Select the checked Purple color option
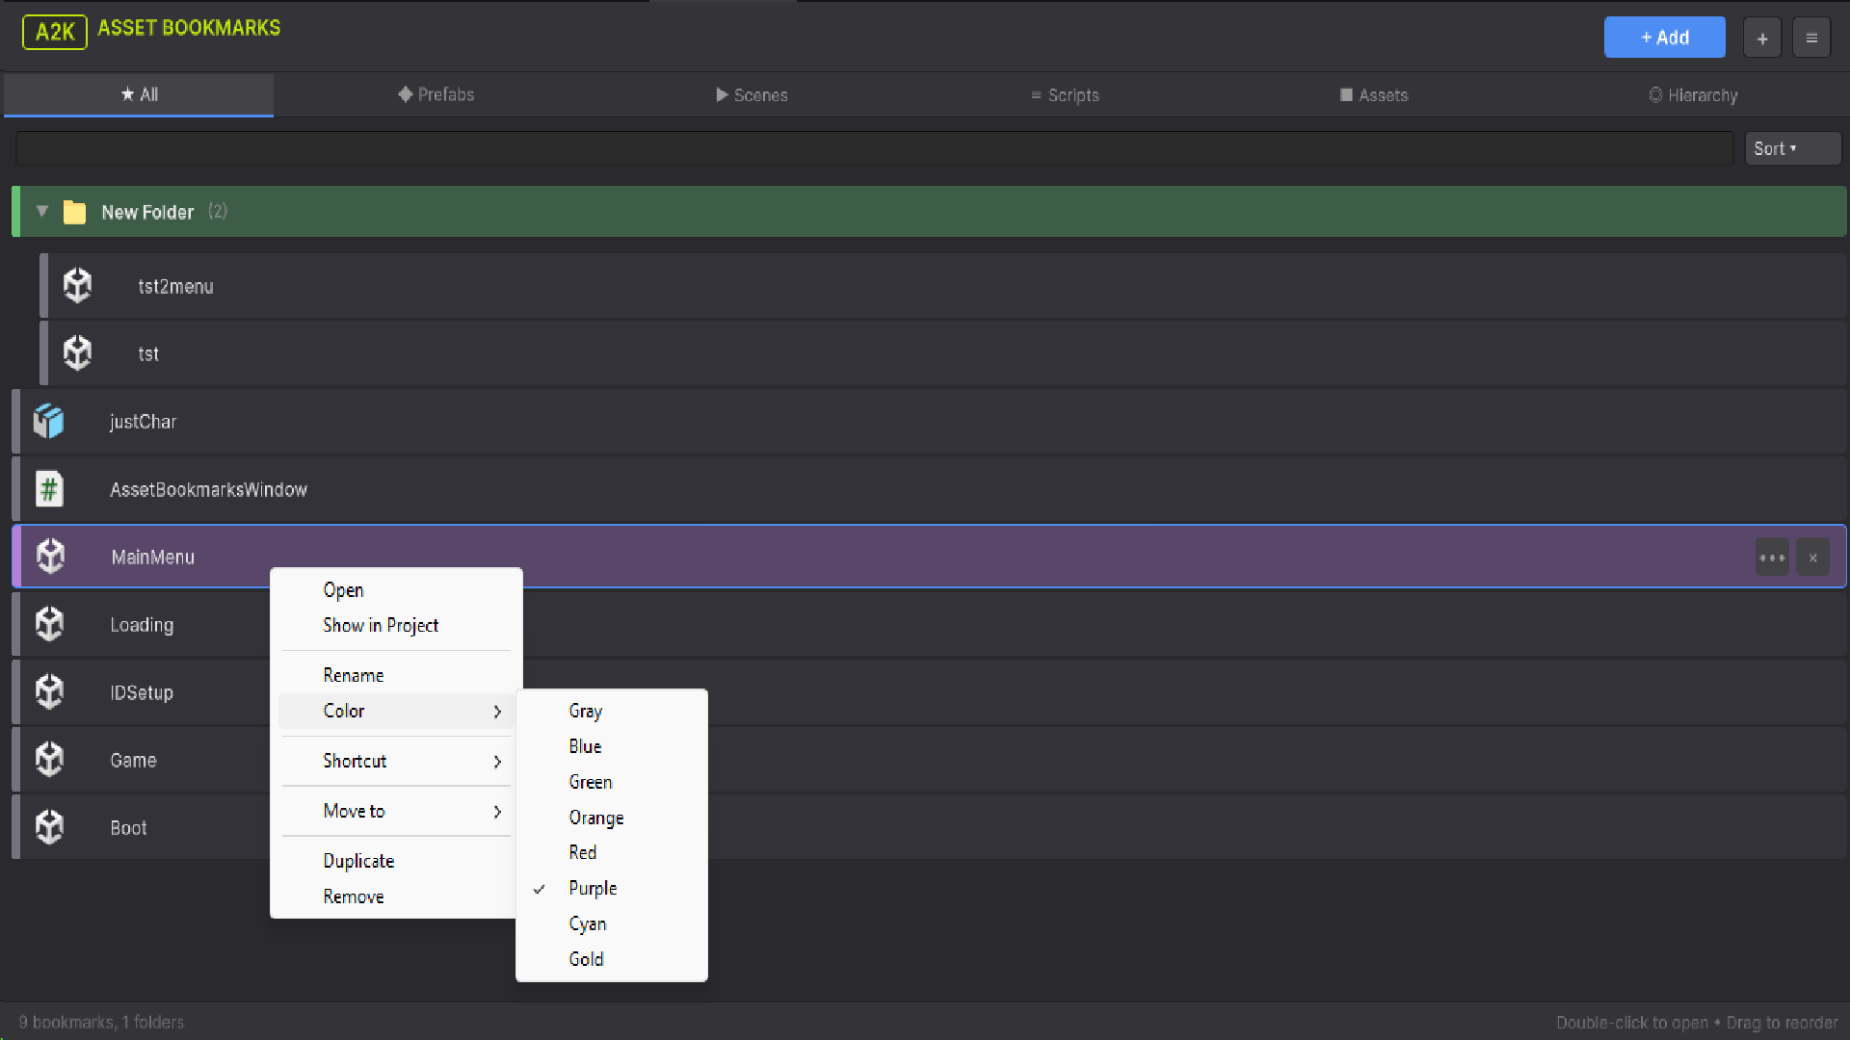Viewport: 1850px width, 1040px height. click(x=593, y=888)
